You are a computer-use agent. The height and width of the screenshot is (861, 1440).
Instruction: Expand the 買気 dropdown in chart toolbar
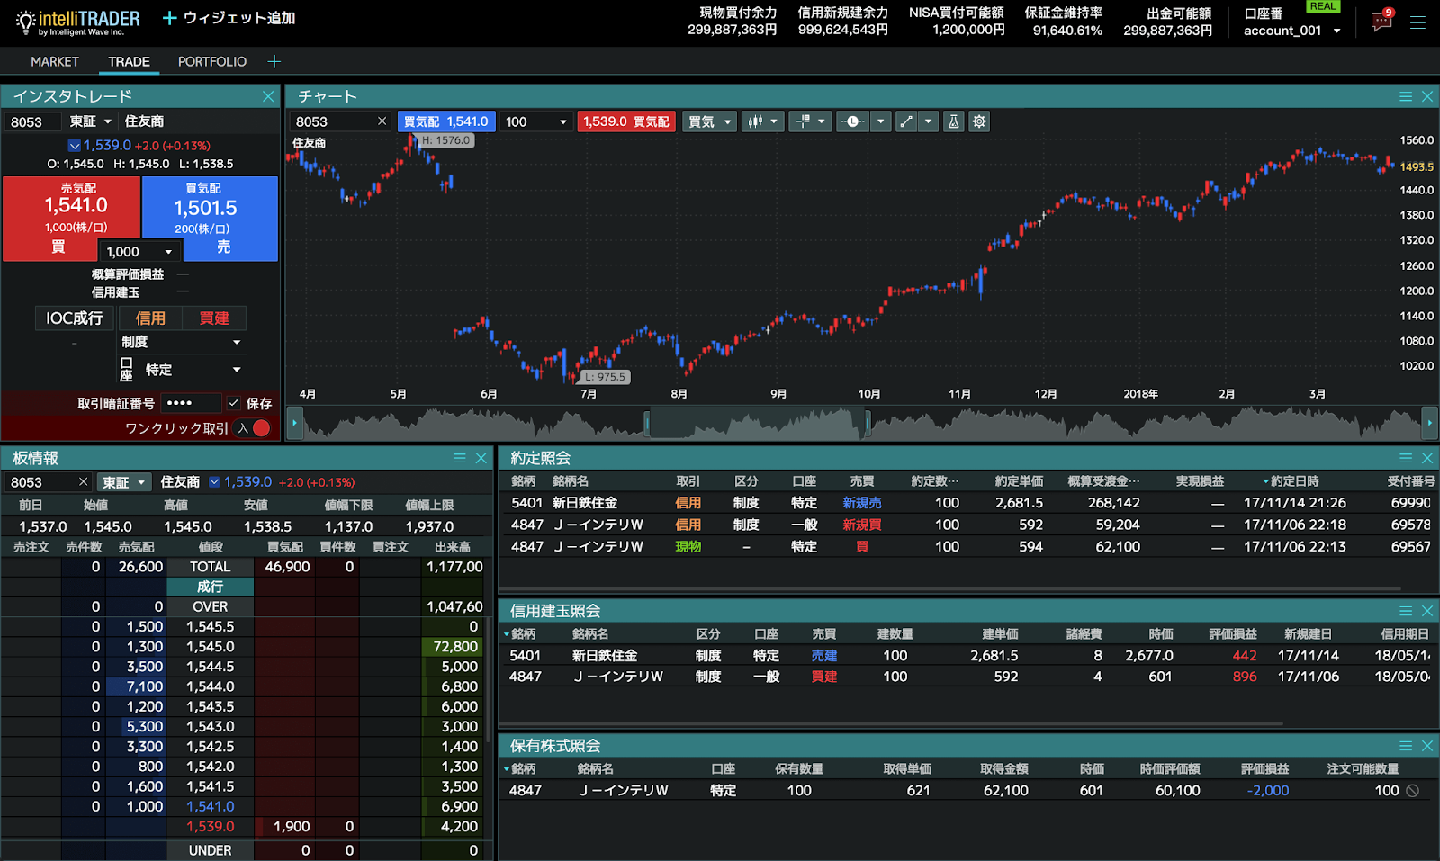tap(709, 121)
